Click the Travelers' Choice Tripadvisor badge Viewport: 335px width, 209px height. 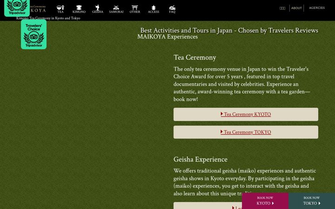(34, 34)
